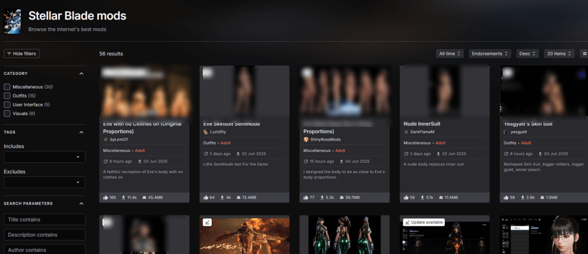
Task: Click the grid view layout icon
Action: (584, 54)
